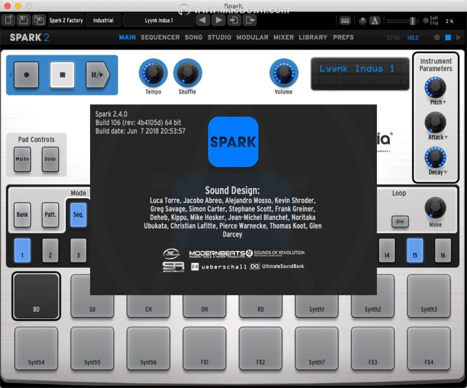Switch to the SONG tab
The width and height of the screenshot is (467, 388).
(194, 38)
